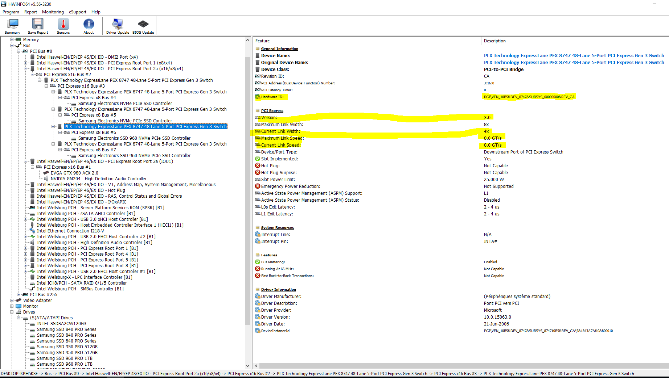Click the Original Device Name value link
669x378 pixels.
(574, 63)
